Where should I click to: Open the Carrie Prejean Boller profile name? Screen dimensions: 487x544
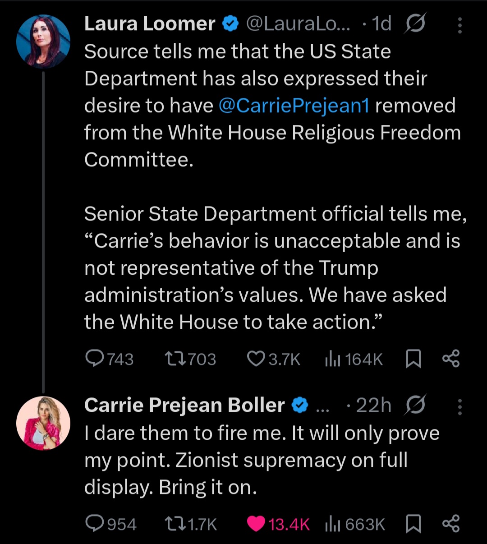pos(184,405)
